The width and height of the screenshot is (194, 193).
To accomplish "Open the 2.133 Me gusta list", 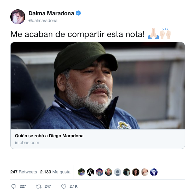I will [55, 172].
